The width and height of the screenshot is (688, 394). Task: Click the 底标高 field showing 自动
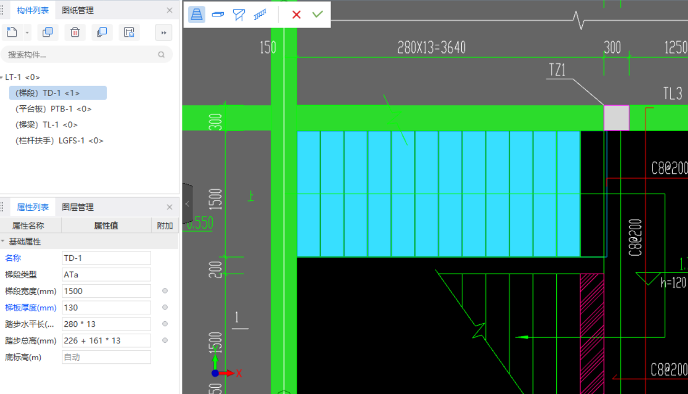pos(106,357)
